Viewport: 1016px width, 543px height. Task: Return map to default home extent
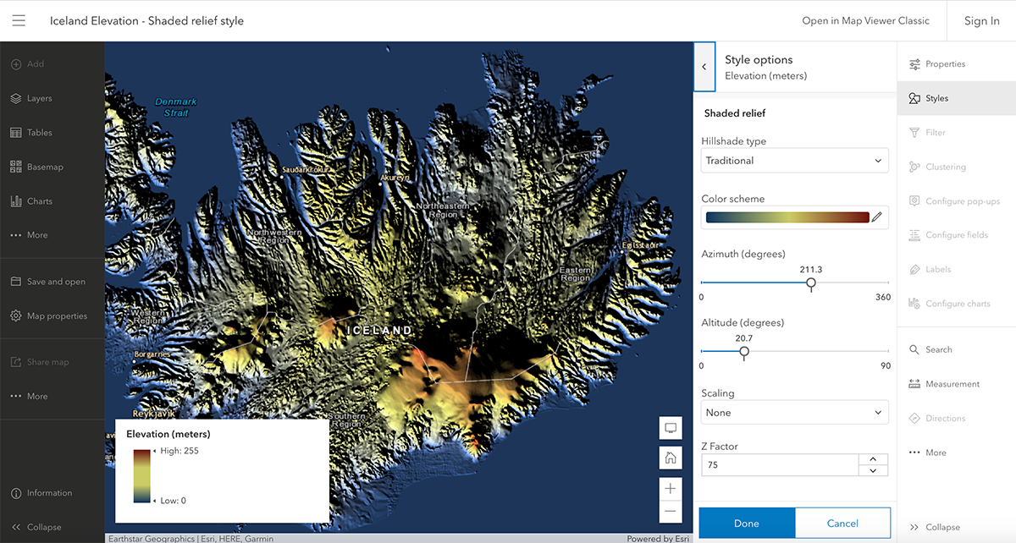click(671, 458)
